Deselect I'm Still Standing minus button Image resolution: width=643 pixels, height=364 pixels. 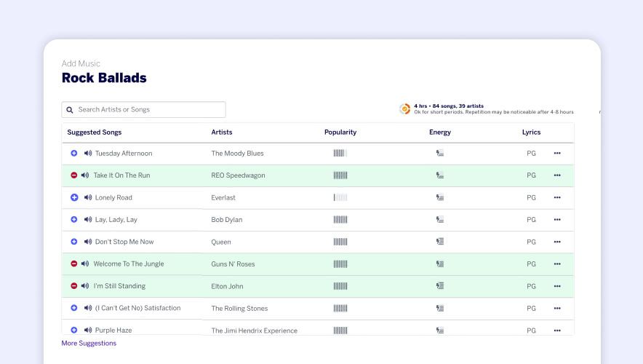[73, 286]
